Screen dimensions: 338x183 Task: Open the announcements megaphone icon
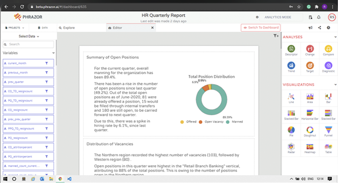tap(310, 28)
